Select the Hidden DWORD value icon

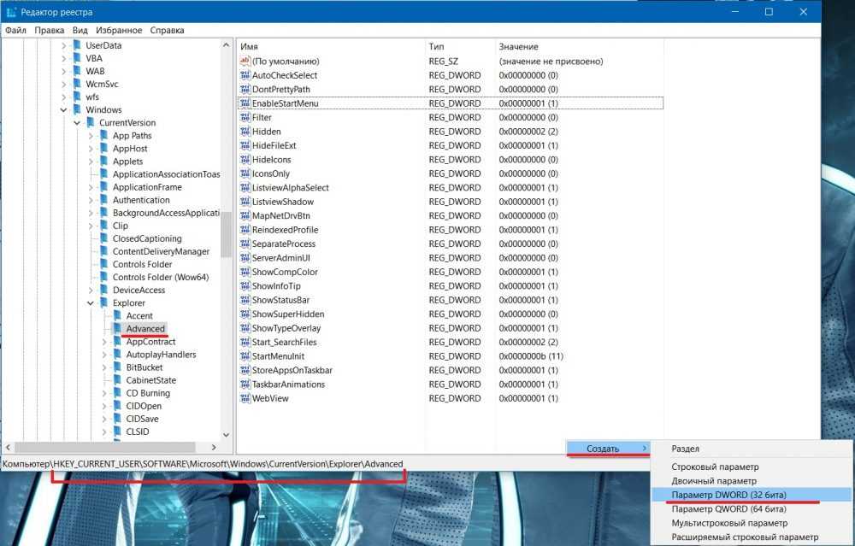click(x=245, y=132)
